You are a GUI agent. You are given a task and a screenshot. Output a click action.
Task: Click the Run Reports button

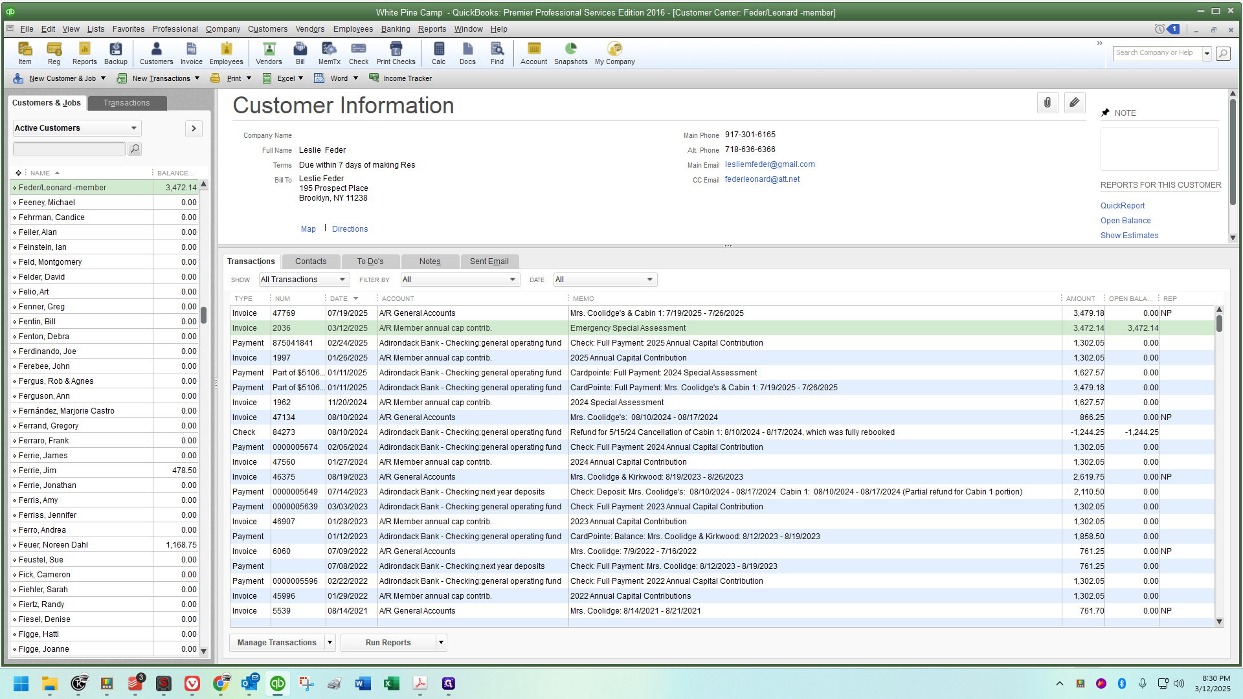(x=388, y=643)
